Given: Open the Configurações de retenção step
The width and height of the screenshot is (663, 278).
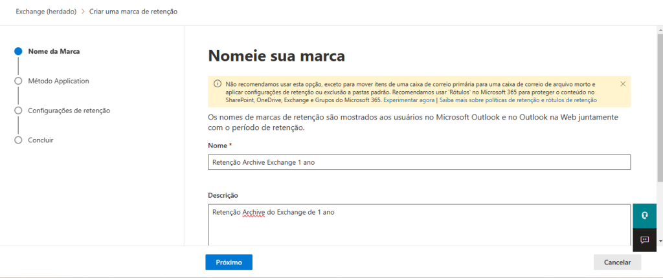Looking at the screenshot, I should point(69,111).
